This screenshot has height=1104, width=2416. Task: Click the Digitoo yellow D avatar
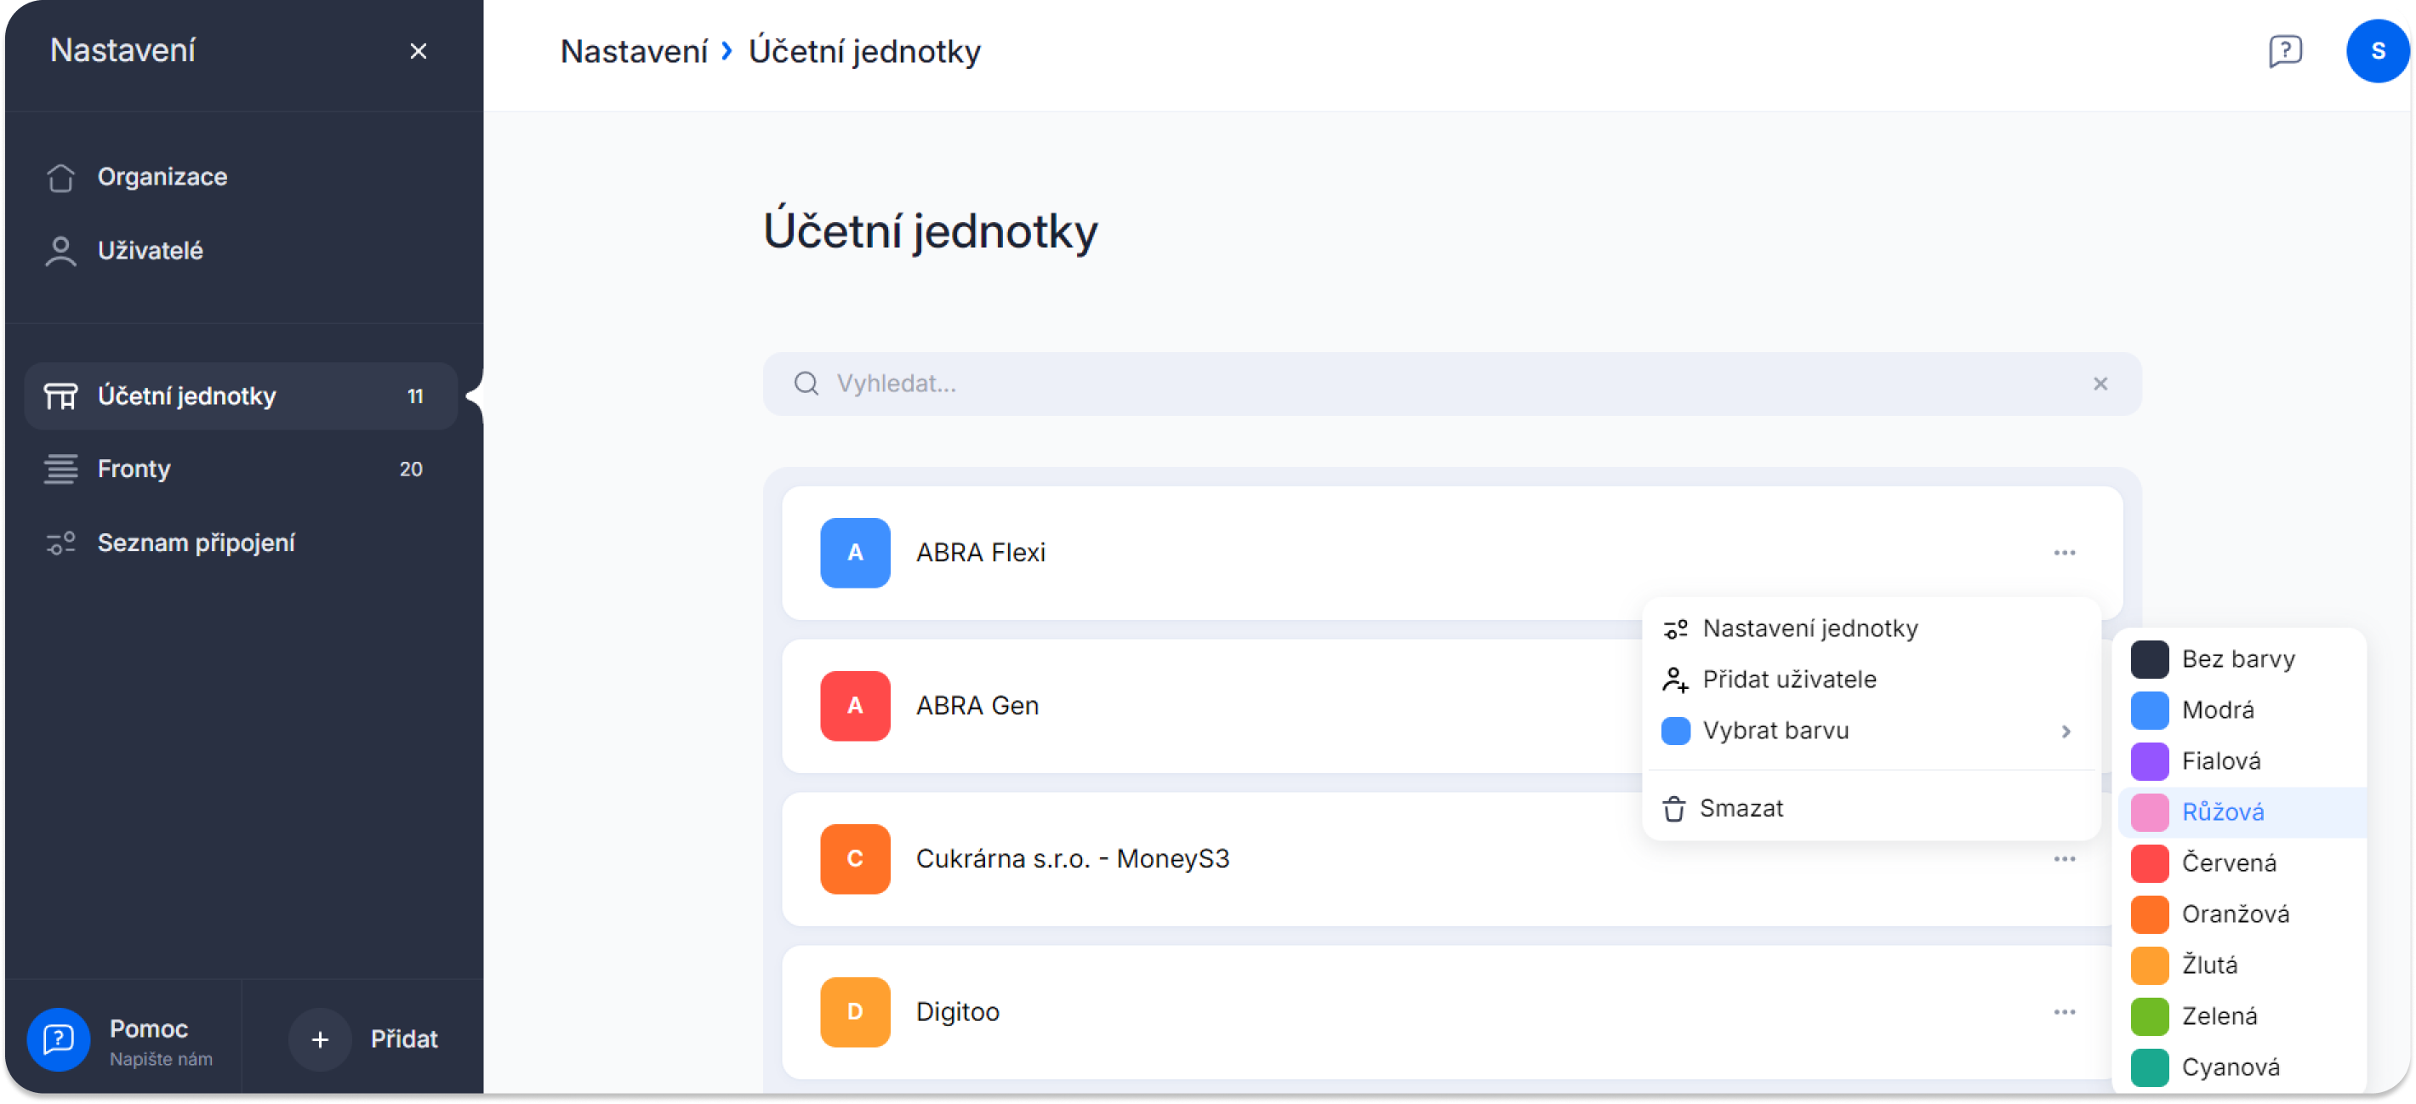[855, 1012]
